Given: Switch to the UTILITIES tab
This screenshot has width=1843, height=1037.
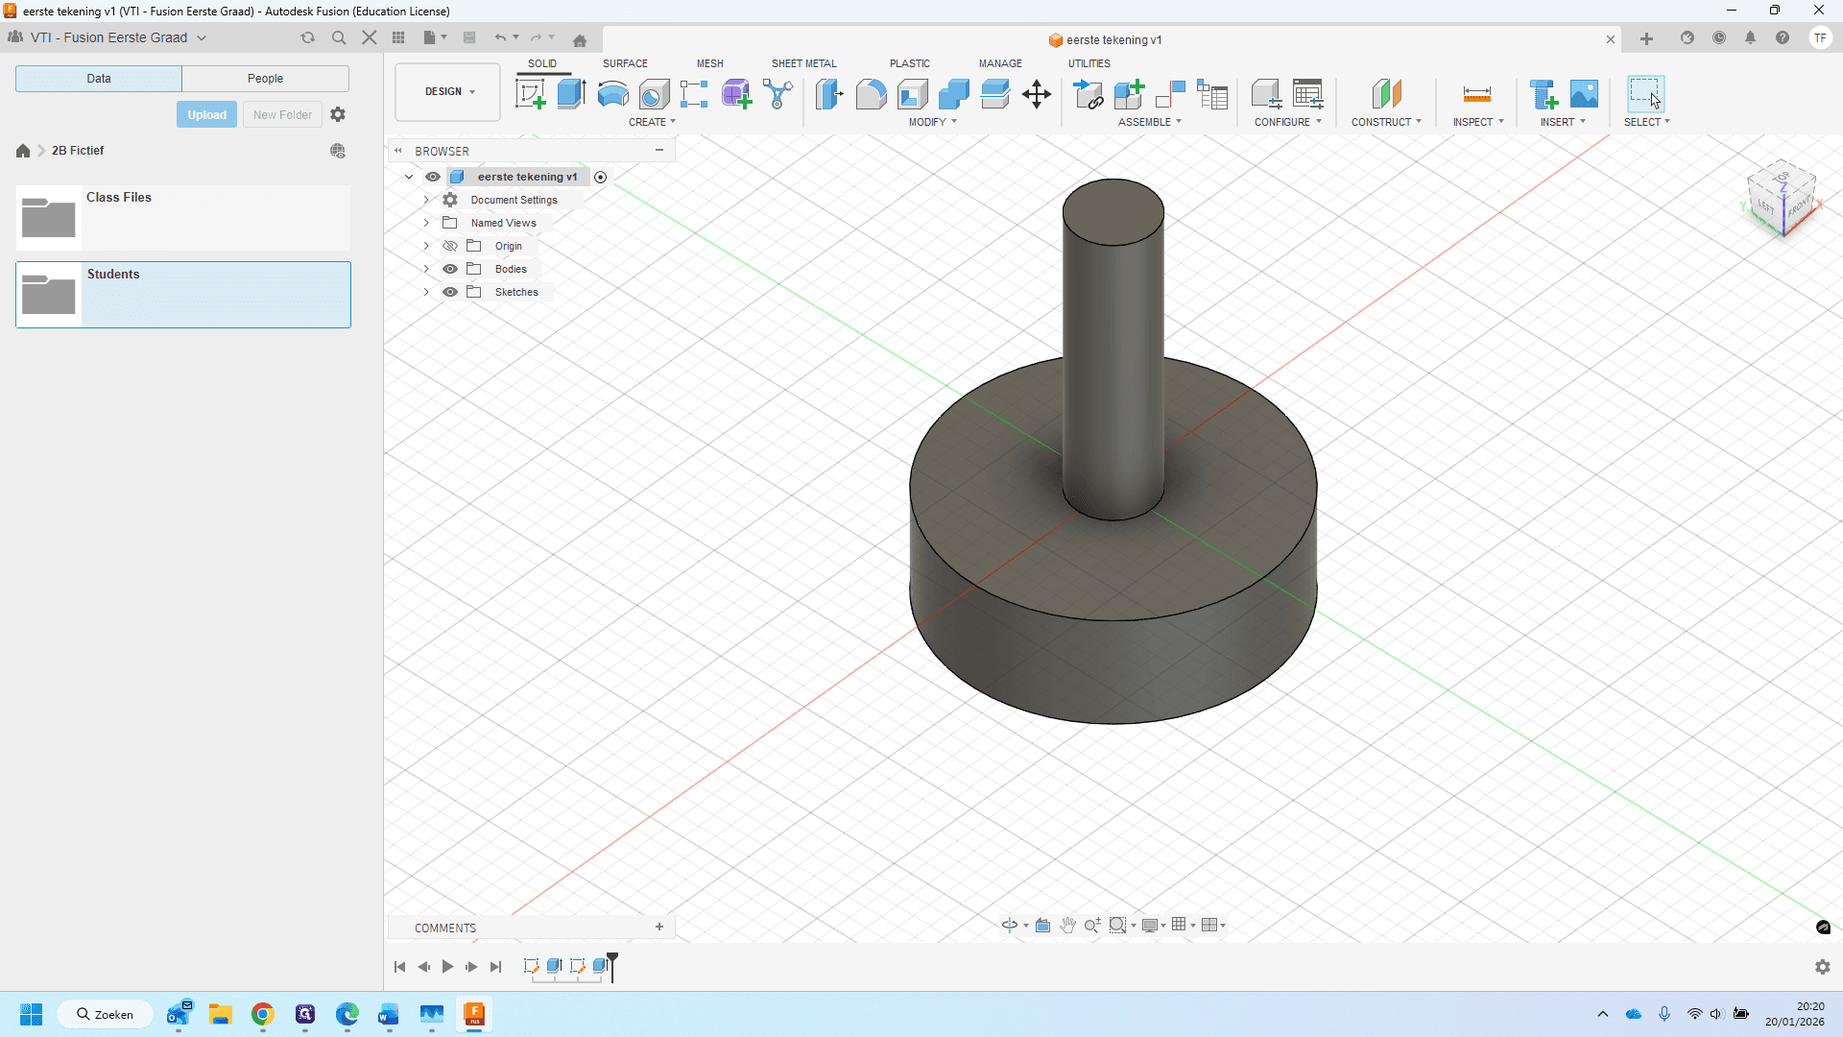Looking at the screenshot, I should pyautogui.click(x=1089, y=63).
